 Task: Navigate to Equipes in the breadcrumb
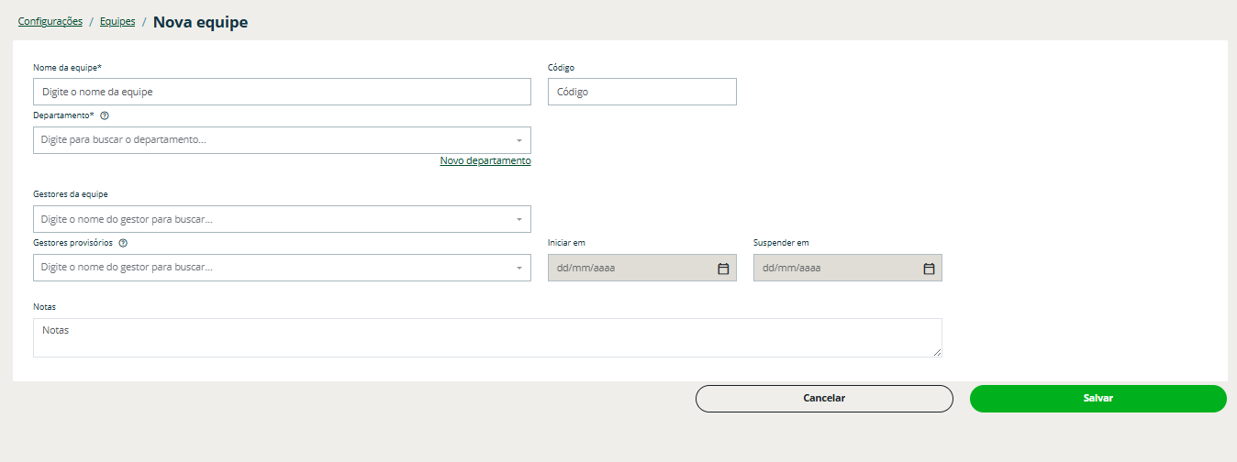tap(117, 21)
